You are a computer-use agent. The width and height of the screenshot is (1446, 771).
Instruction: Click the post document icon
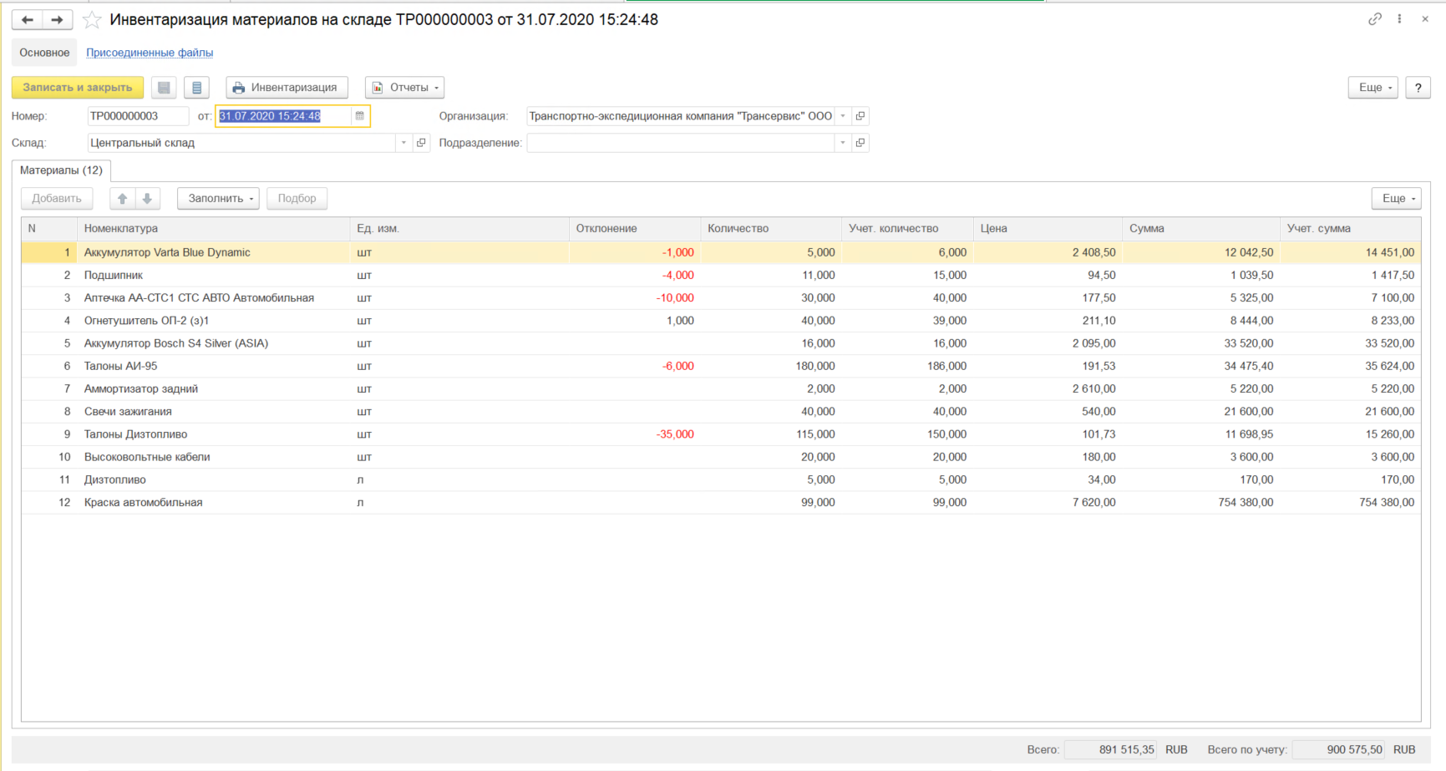(196, 88)
